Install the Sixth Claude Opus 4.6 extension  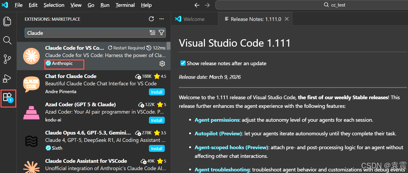[157, 149]
